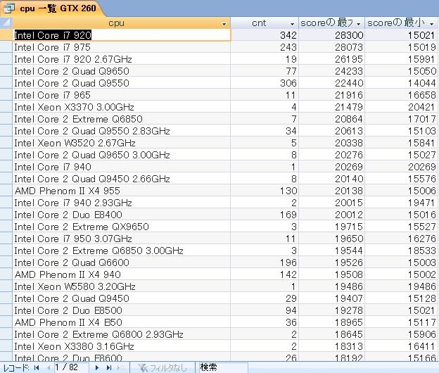Click the select-all corner of datasheet

tap(6, 23)
